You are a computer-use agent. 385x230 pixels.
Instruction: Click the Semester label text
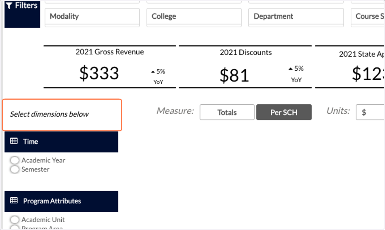(35, 169)
